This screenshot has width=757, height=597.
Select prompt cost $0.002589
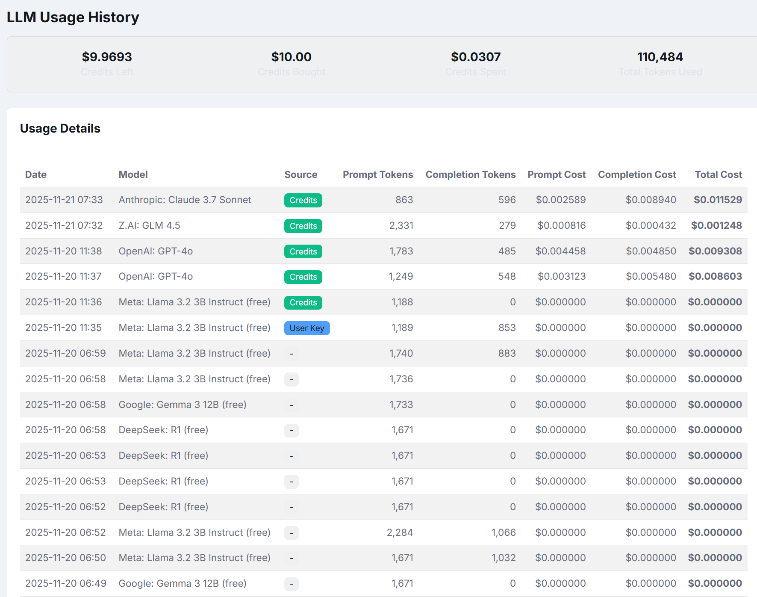[x=561, y=200]
